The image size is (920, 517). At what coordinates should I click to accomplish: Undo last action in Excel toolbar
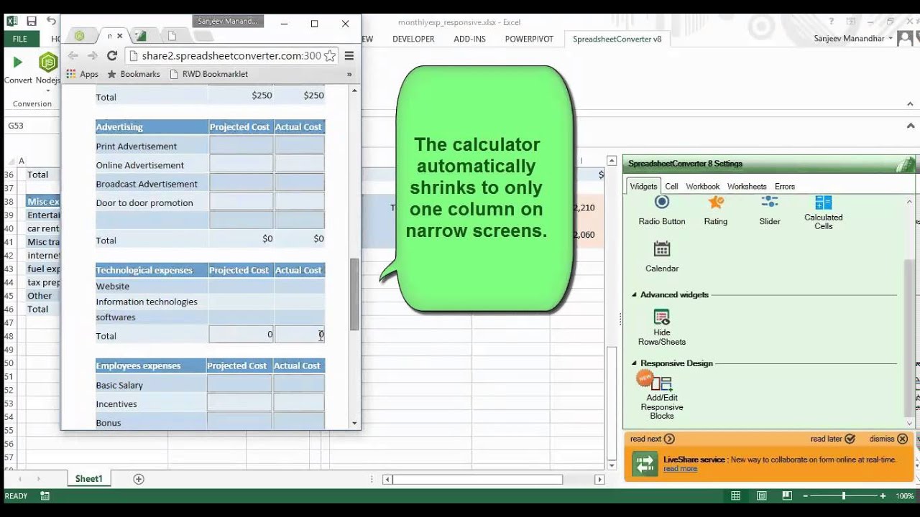(x=51, y=22)
